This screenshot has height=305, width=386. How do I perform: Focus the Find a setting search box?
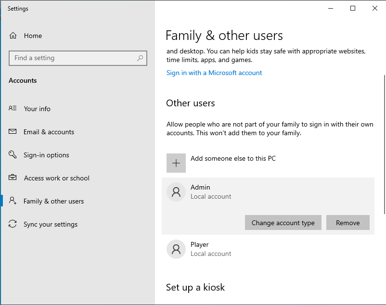(x=72, y=58)
